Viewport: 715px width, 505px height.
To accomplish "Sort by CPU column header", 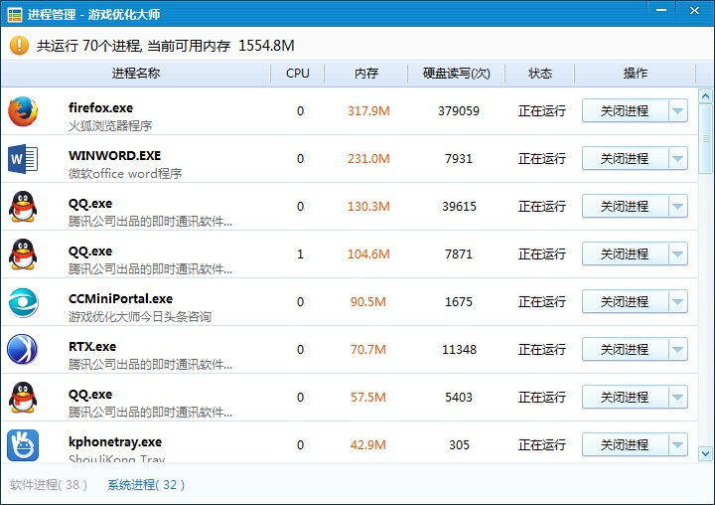I will coord(297,73).
